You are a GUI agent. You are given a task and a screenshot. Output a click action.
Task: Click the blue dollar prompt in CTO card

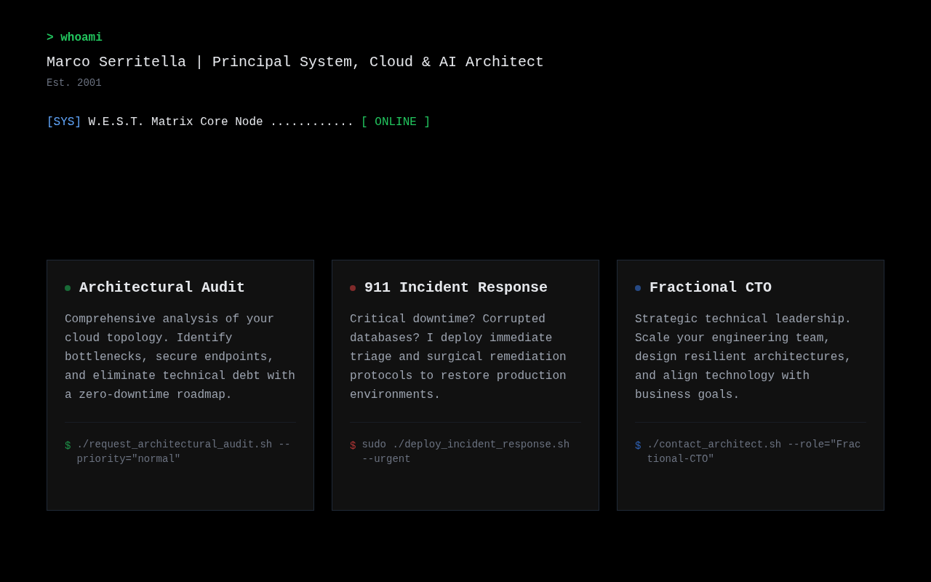click(x=638, y=446)
